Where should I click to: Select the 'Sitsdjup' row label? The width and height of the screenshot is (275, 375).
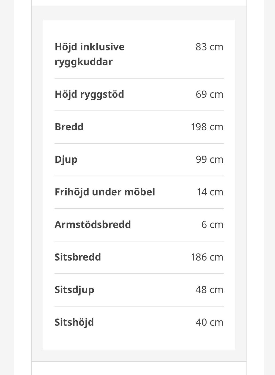[x=74, y=290]
